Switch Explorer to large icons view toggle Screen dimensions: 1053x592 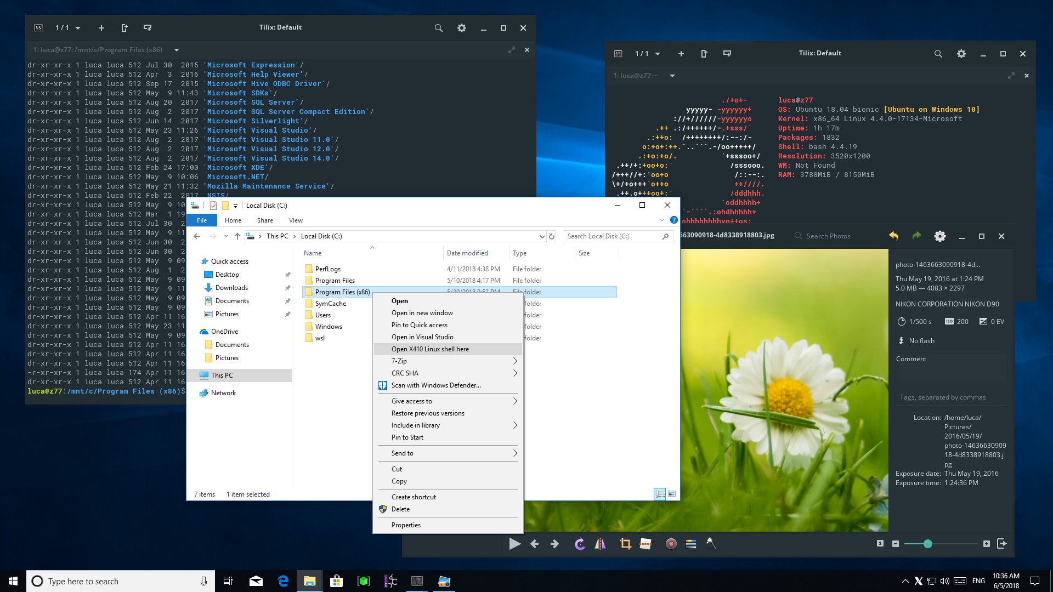click(672, 494)
